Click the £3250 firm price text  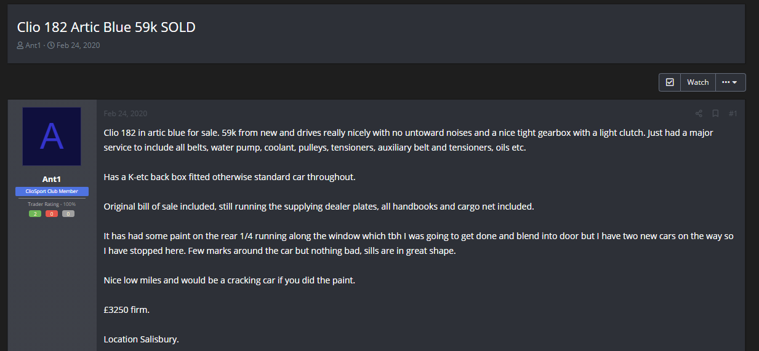click(127, 310)
